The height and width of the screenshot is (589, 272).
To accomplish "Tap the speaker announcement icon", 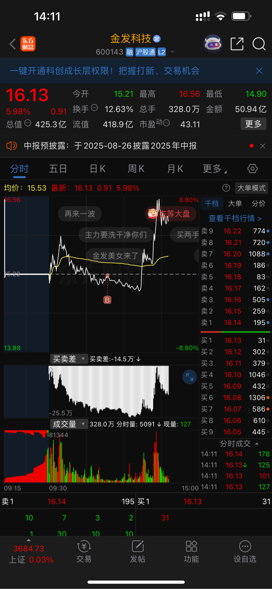I will (x=12, y=146).
